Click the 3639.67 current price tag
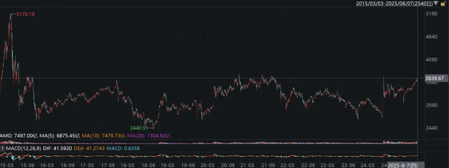This screenshot has width=449, height=168. pos(435,78)
